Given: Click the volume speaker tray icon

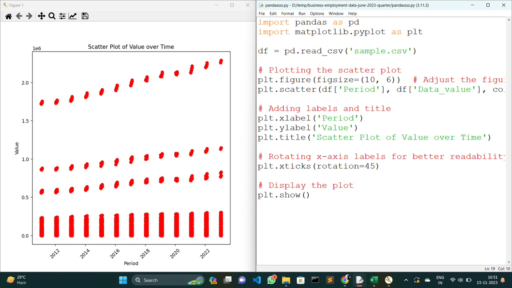Looking at the screenshot, I should coord(460,280).
